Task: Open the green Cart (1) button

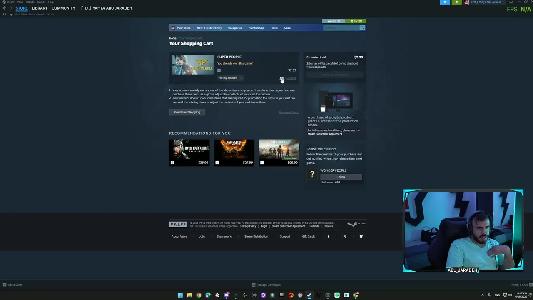Action: coord(356,21)
